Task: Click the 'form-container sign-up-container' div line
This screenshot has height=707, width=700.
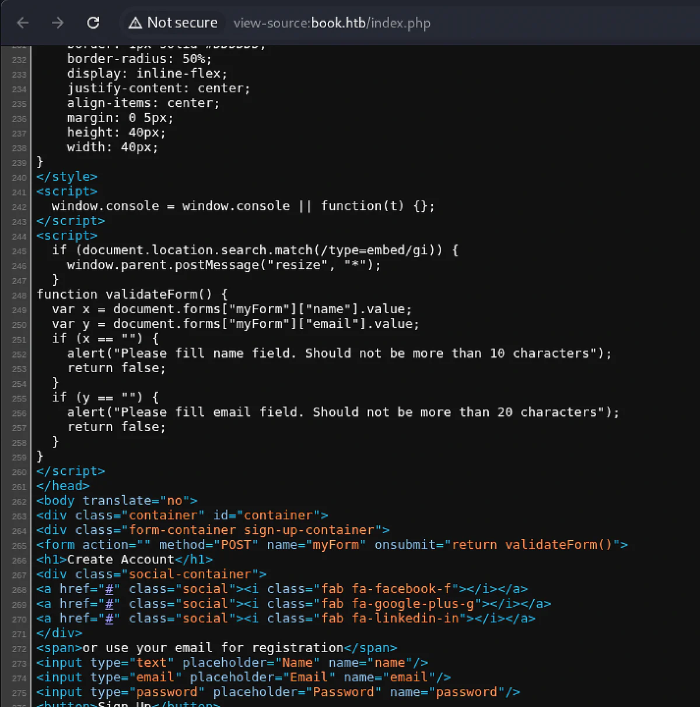Action: coord(213,530)
